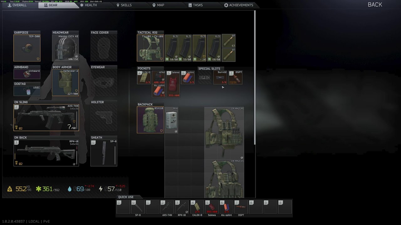Open the Achievements tab
This screenshot has width=401, height=225.
[239, 5]
